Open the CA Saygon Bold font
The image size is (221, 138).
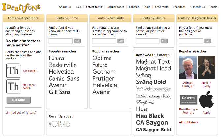coord(153,130)
